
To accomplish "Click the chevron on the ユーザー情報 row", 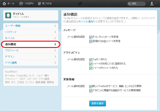I will point(55,26).
